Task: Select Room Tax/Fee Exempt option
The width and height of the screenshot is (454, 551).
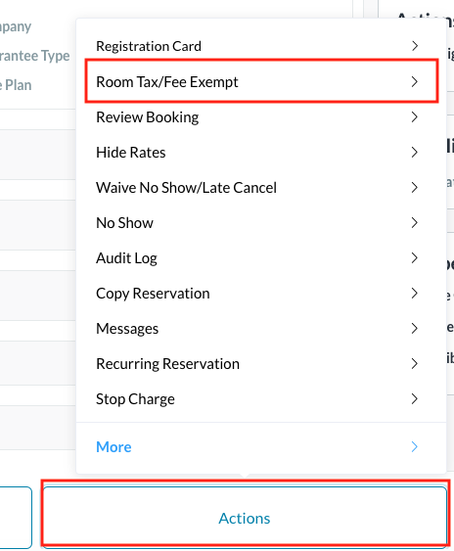Action: (x=261, y=81)
